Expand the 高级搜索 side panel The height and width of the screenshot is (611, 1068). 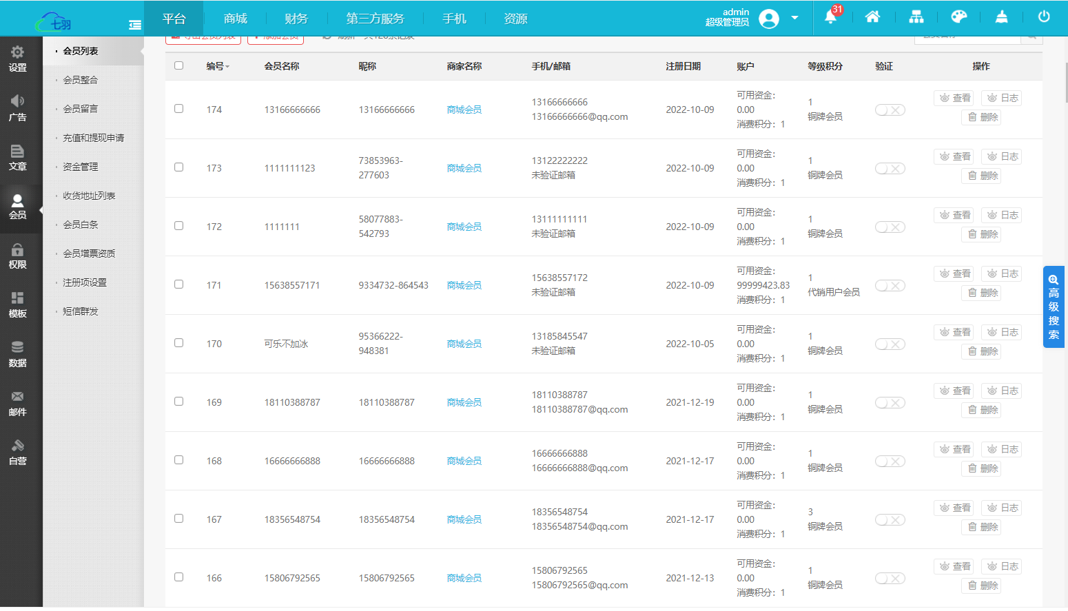click(1054, 307)
